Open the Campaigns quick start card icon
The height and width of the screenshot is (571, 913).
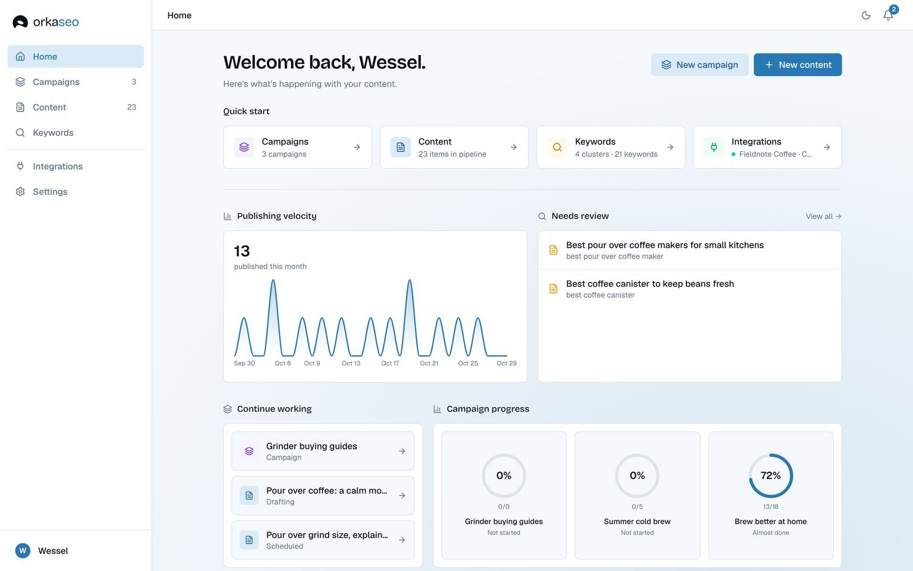tap(244, 147)
